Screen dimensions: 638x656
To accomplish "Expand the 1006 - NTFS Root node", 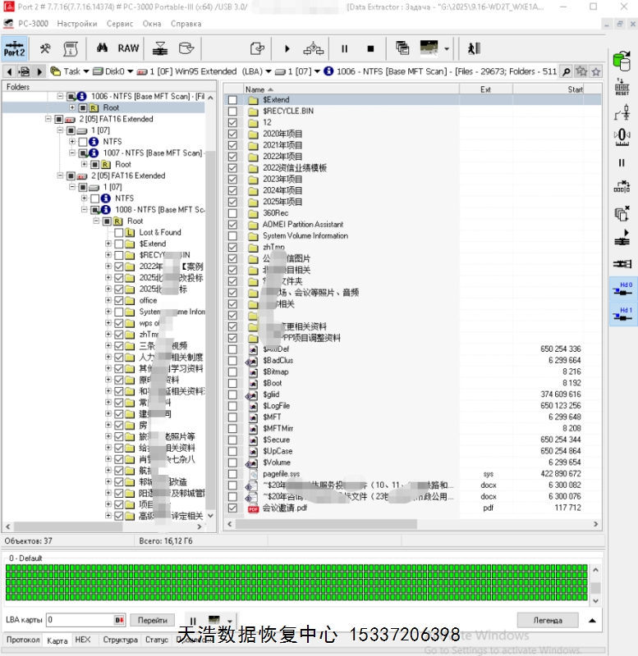I will 72,107.
